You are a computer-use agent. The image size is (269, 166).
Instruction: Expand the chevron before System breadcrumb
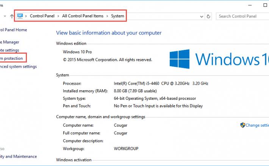(107, 16)
